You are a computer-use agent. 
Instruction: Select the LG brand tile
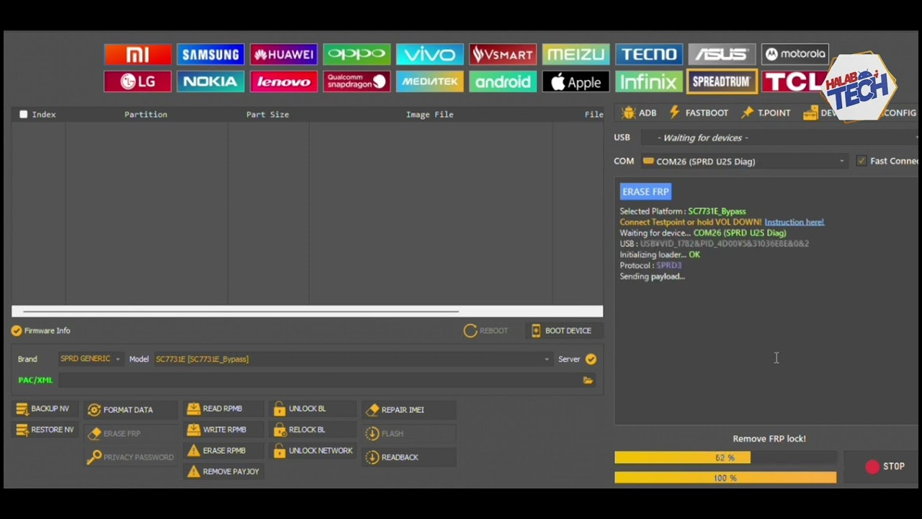pyautogui.click(x=138, y=81)
